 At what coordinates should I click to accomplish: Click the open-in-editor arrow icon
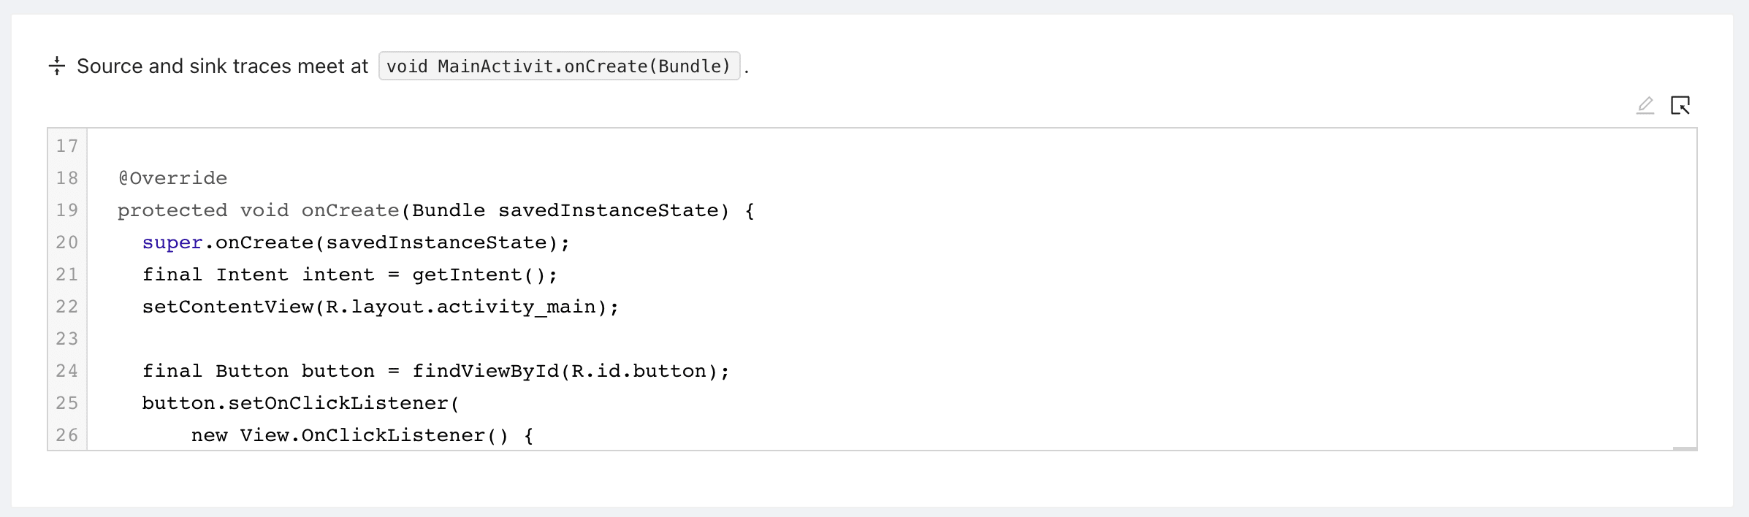coord(1680,106)
